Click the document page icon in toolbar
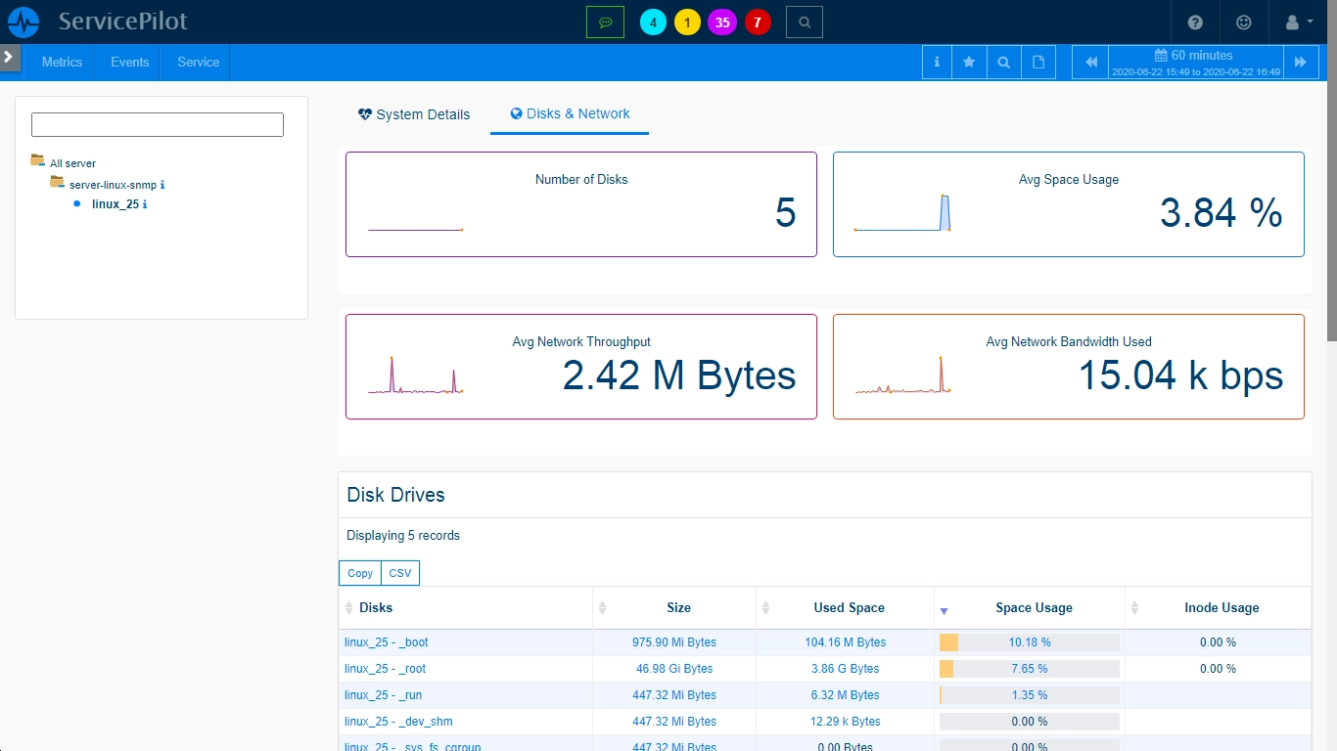 1038,62
